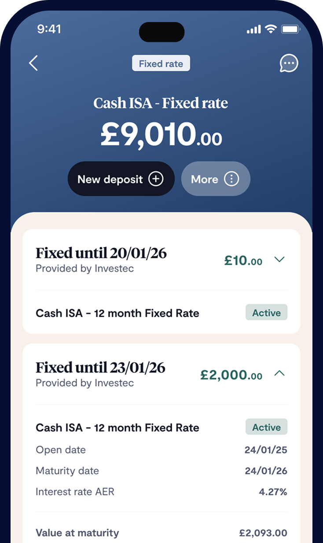
Task: Tap the £9,010.00 total balance
Action: coord(161,134)
